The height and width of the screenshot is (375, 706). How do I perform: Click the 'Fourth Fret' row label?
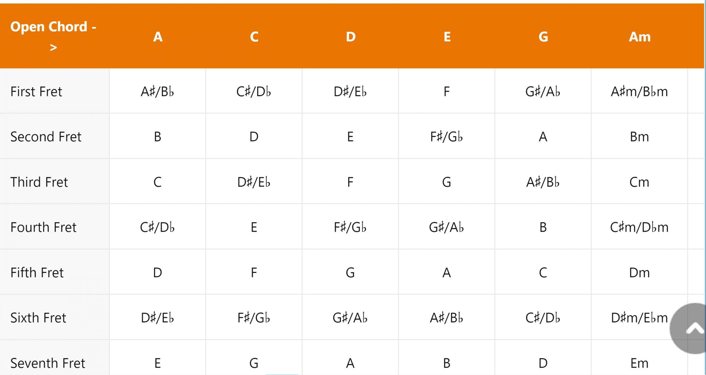[x=43, y=227]
